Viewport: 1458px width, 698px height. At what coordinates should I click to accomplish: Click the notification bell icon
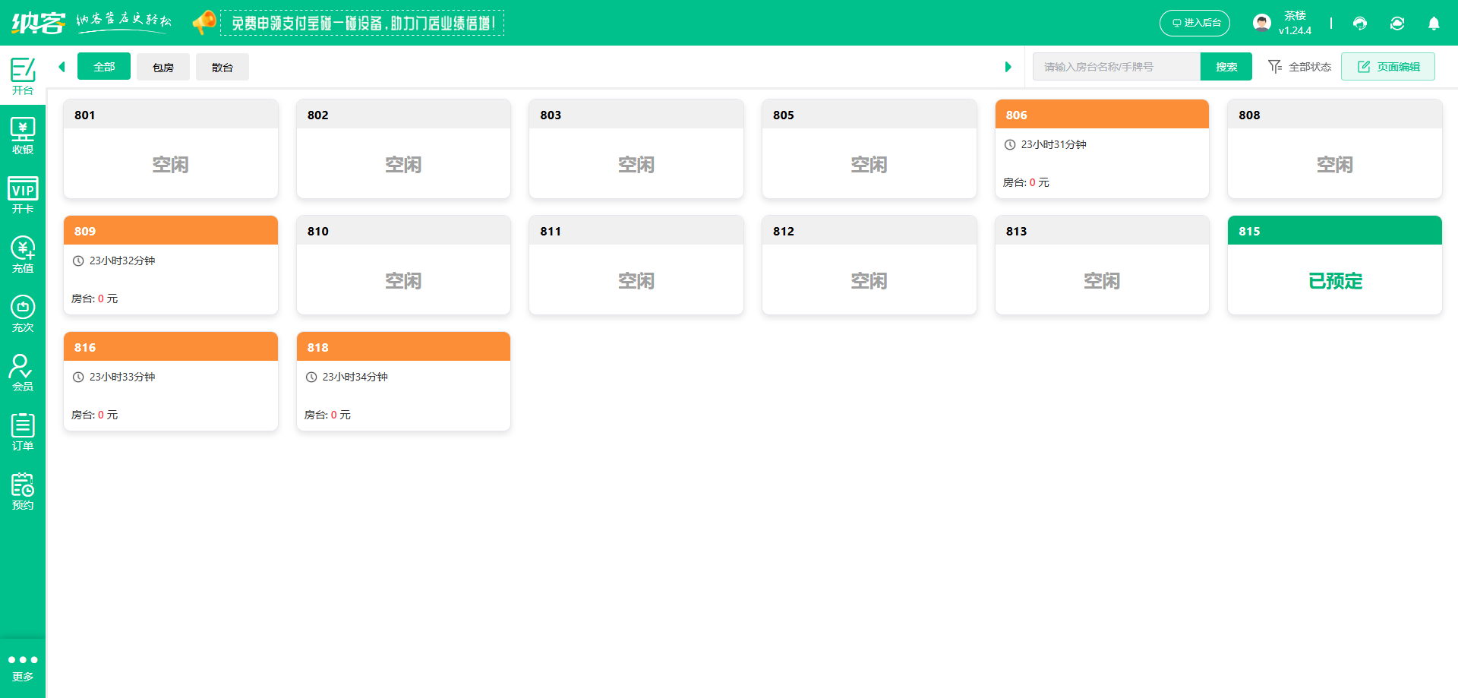click(1434, 24)
